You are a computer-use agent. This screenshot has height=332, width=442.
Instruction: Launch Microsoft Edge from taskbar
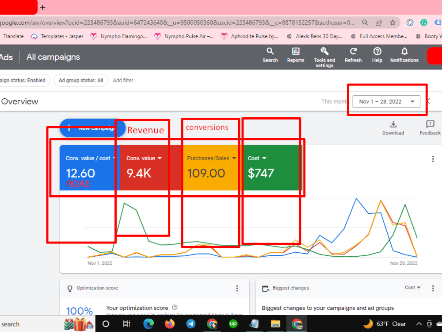pyautogui.click(x=148, y=324)
